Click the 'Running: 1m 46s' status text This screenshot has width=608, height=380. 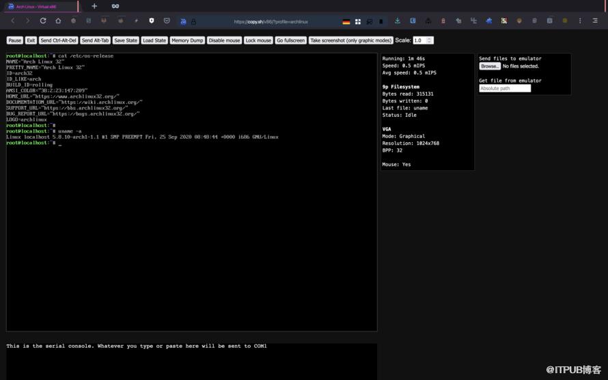(403, 59)
